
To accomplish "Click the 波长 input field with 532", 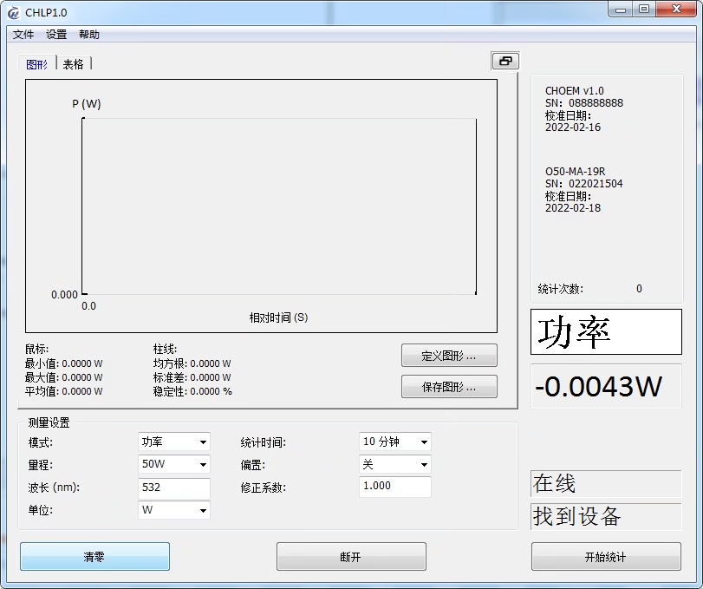I will (174, 488).
